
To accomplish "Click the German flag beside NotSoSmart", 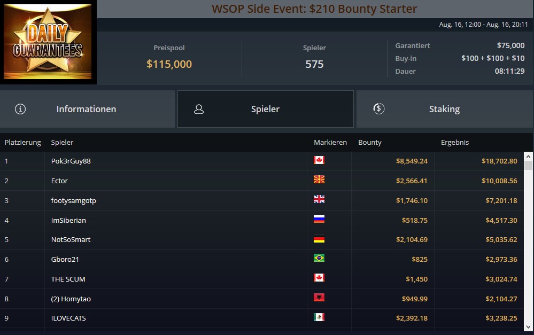I will pos(319,239).
